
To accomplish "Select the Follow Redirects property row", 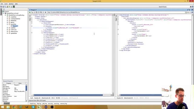I will (x=14, y=96).
